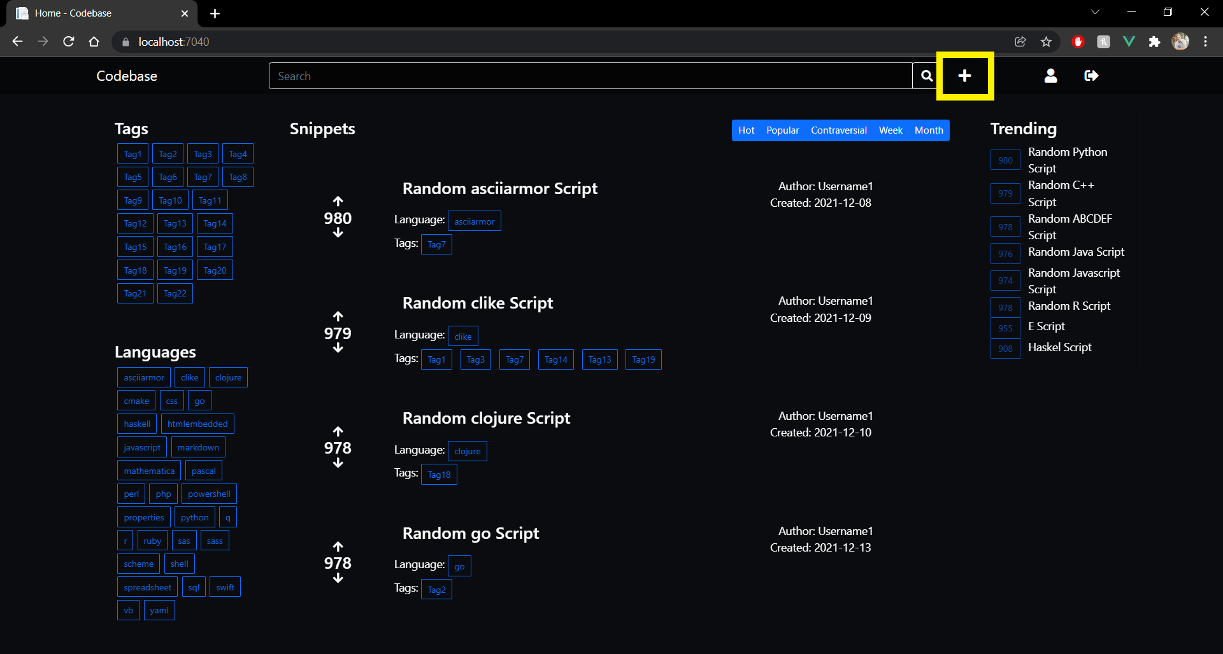Click into the Search input field
Screen dimensions: 1223x654
590,76
